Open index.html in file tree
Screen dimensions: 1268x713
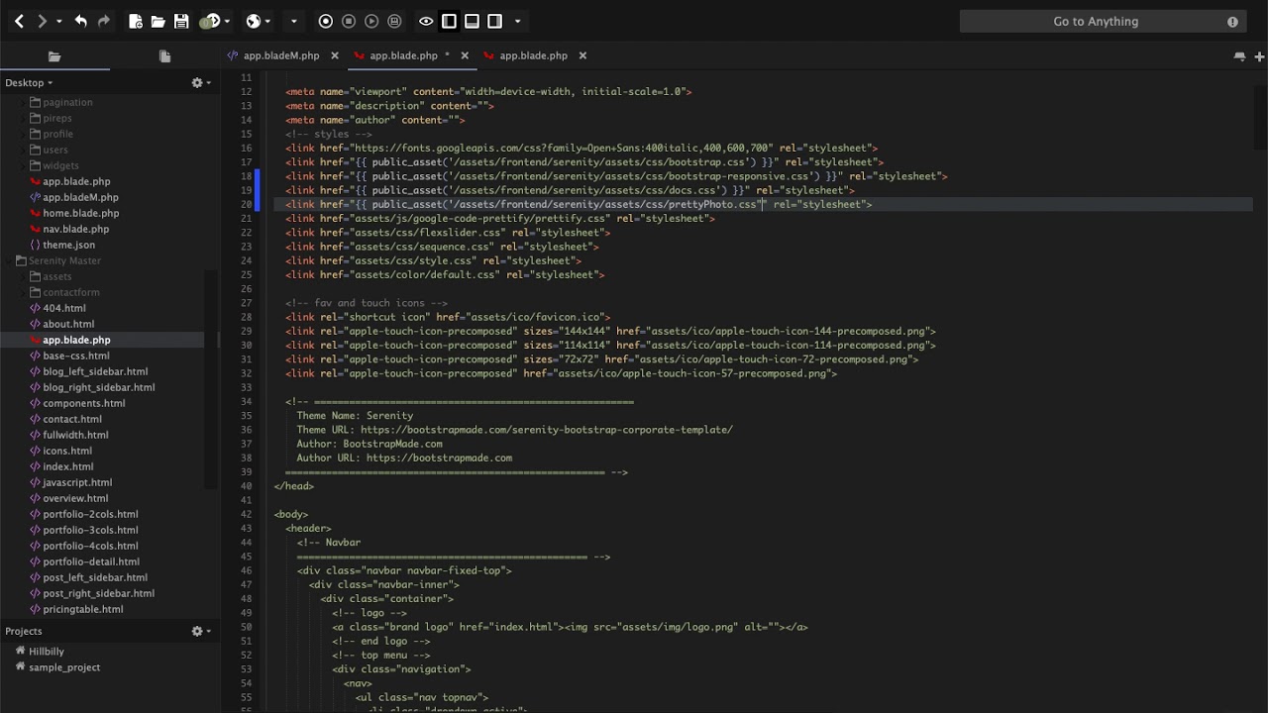tap(67, 466)
